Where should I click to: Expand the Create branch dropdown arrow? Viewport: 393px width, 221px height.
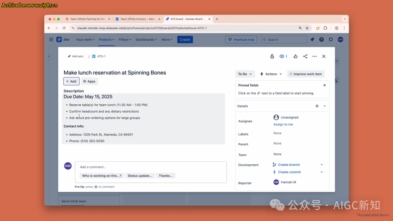(x=322, y=165)
